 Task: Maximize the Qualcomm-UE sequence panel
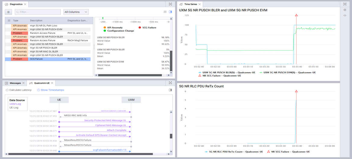coord(170,83)
